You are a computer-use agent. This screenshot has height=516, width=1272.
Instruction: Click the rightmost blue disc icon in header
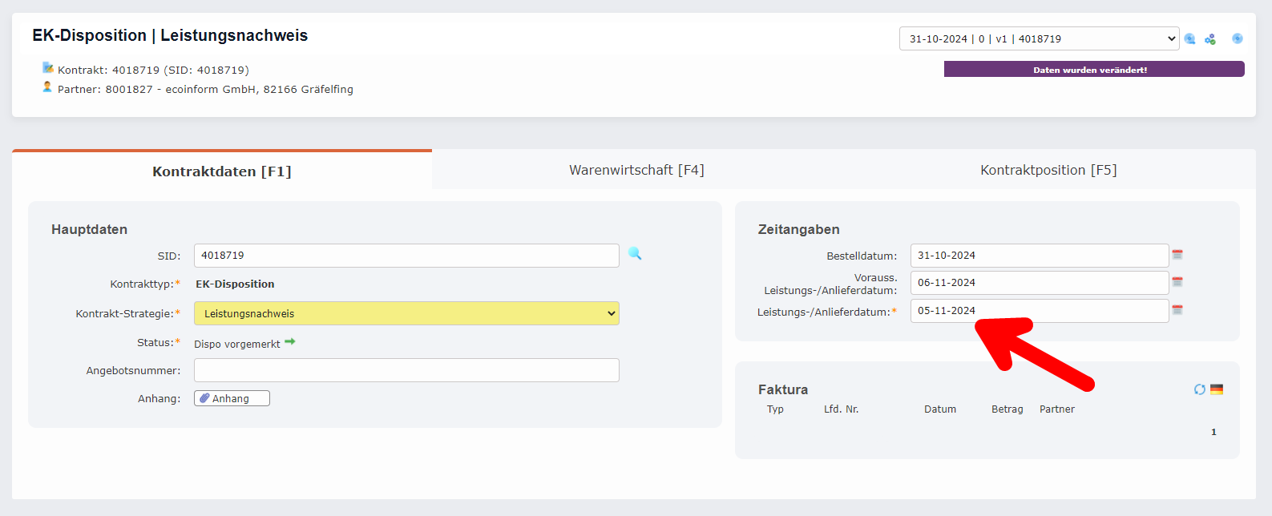[x=1238, y=38]
